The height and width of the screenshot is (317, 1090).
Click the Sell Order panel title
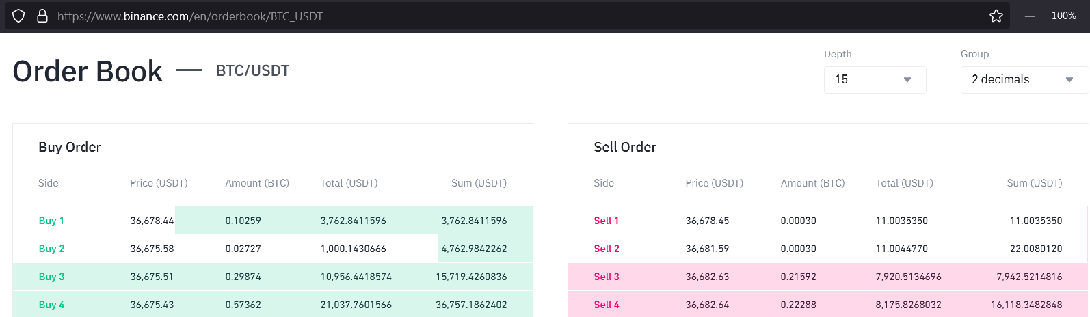click(625, 147)
